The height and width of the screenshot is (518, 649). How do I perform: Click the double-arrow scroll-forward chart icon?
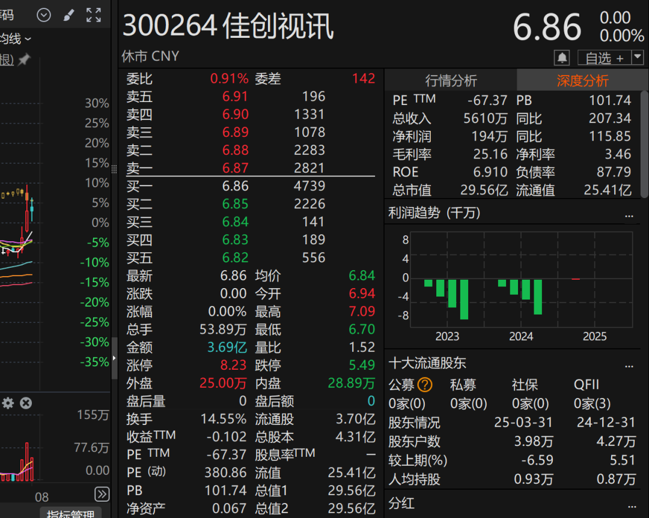102,494
